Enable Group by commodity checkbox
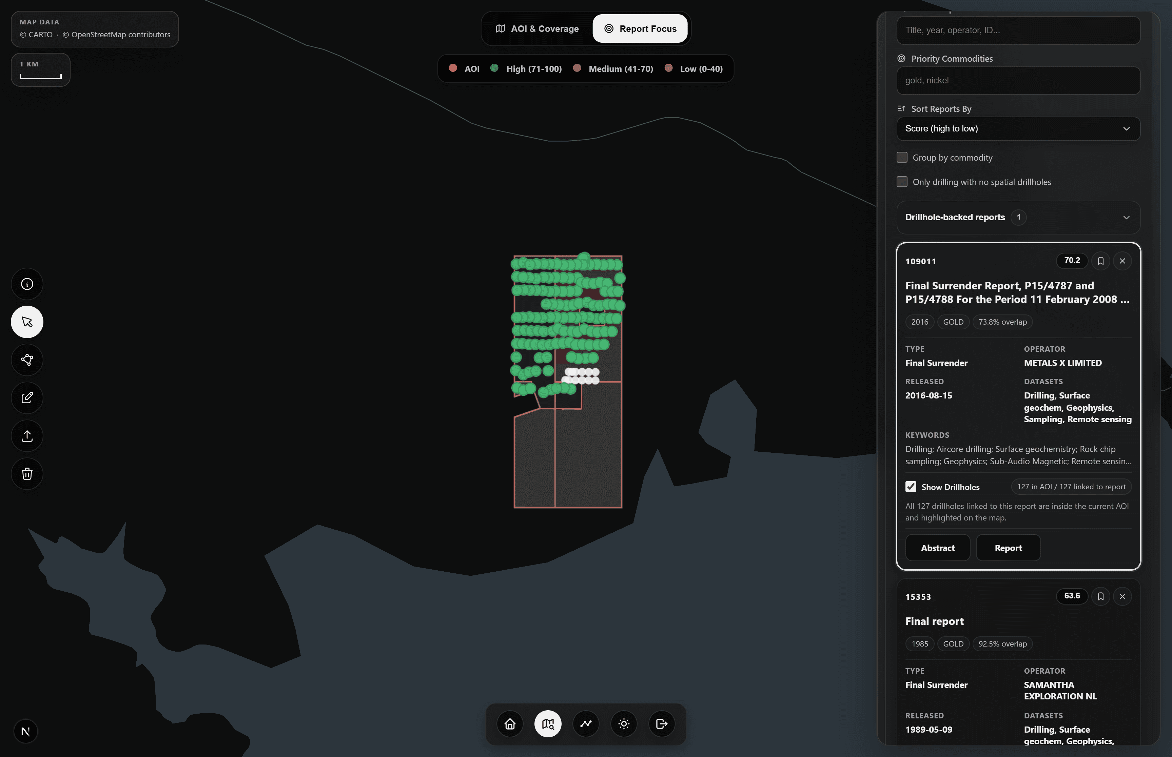 click(902, 157)
